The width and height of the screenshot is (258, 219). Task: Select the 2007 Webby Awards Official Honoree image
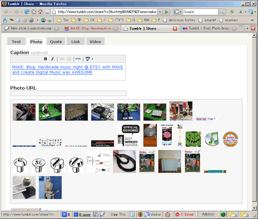(x=128, y=136)
